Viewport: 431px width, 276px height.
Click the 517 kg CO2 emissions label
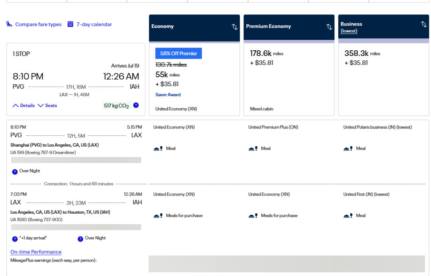click(117, 106)
